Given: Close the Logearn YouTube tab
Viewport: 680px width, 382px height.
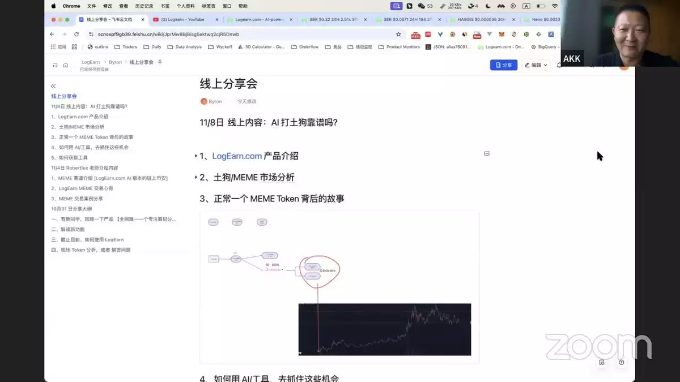Looking at the screenshot, I should point(216,19).
